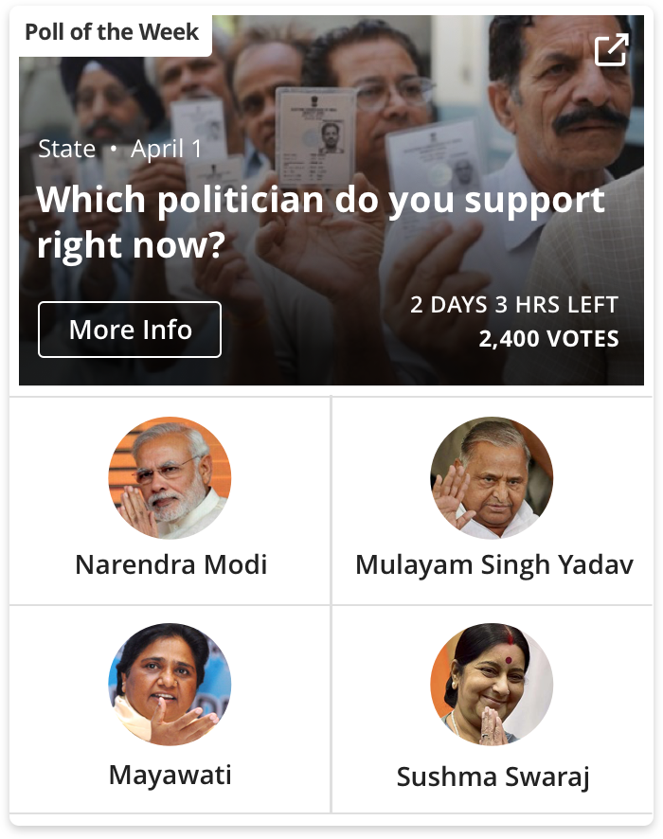Viewport: 663px width, 839px height.
Task: Click the 2 DAYS 3 HRS LEFT countdown
Action: [513, 305]
